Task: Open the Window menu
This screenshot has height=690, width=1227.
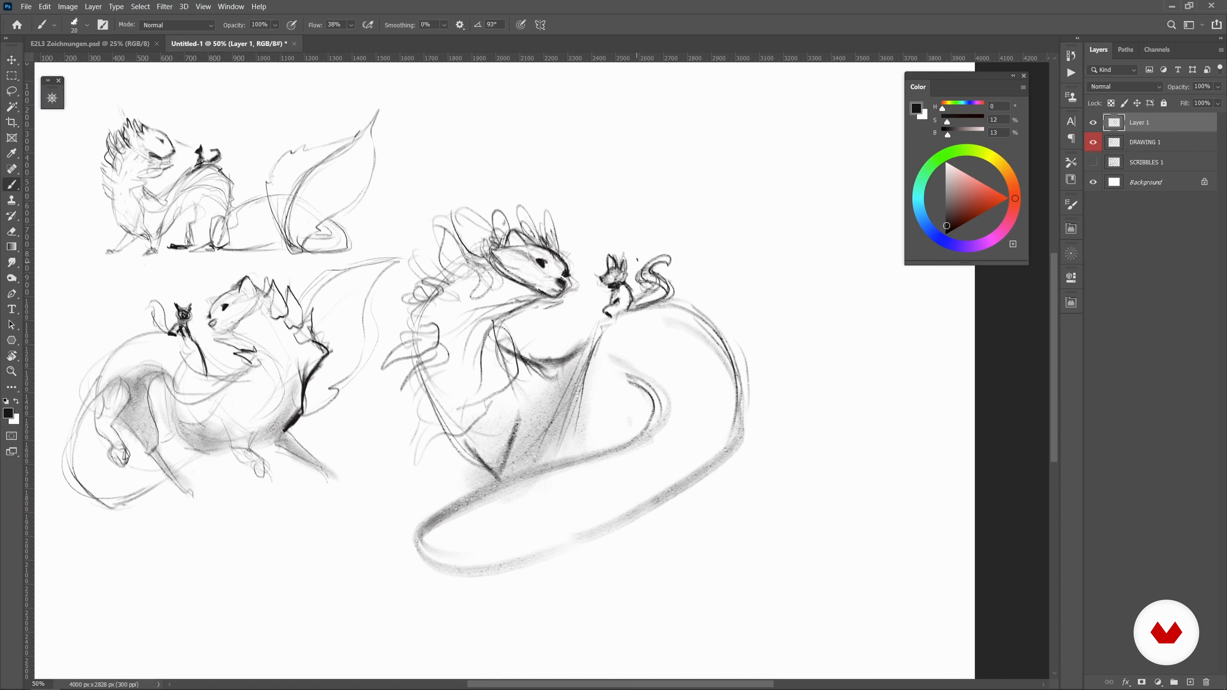Action: click(230, 7)
